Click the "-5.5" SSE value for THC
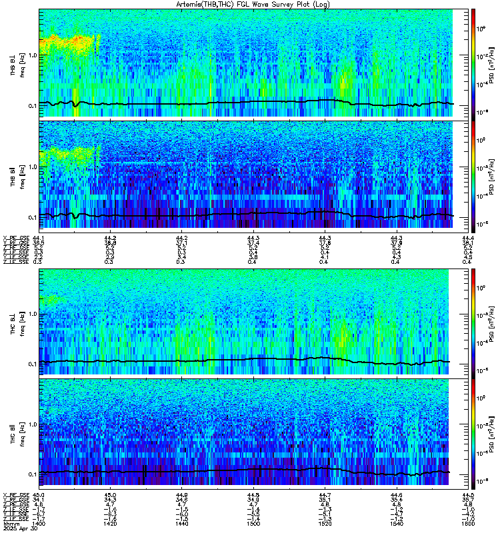The width and height of the screenshot is (500, 533). [x=253, y=514]
